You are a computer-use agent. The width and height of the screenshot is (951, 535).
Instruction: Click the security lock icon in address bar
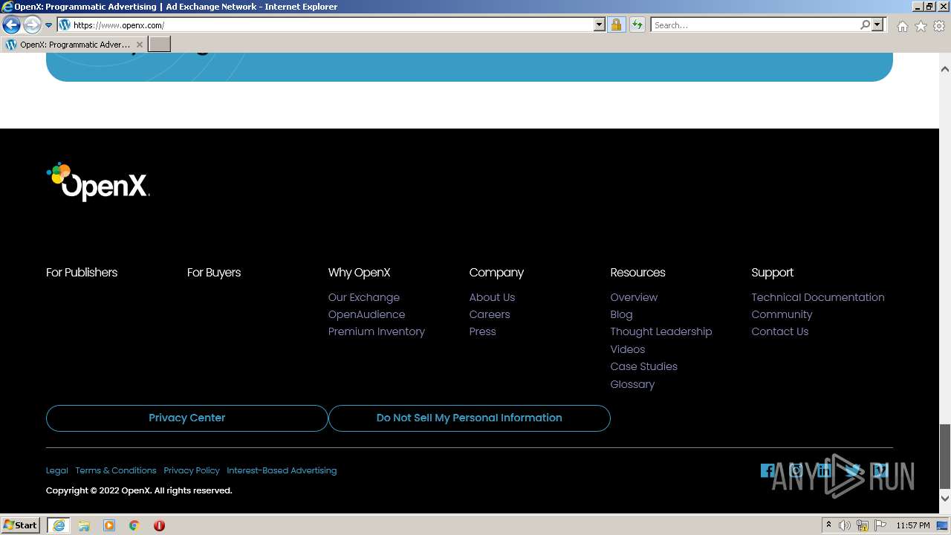pyautogui.click(x=616, y=25)
